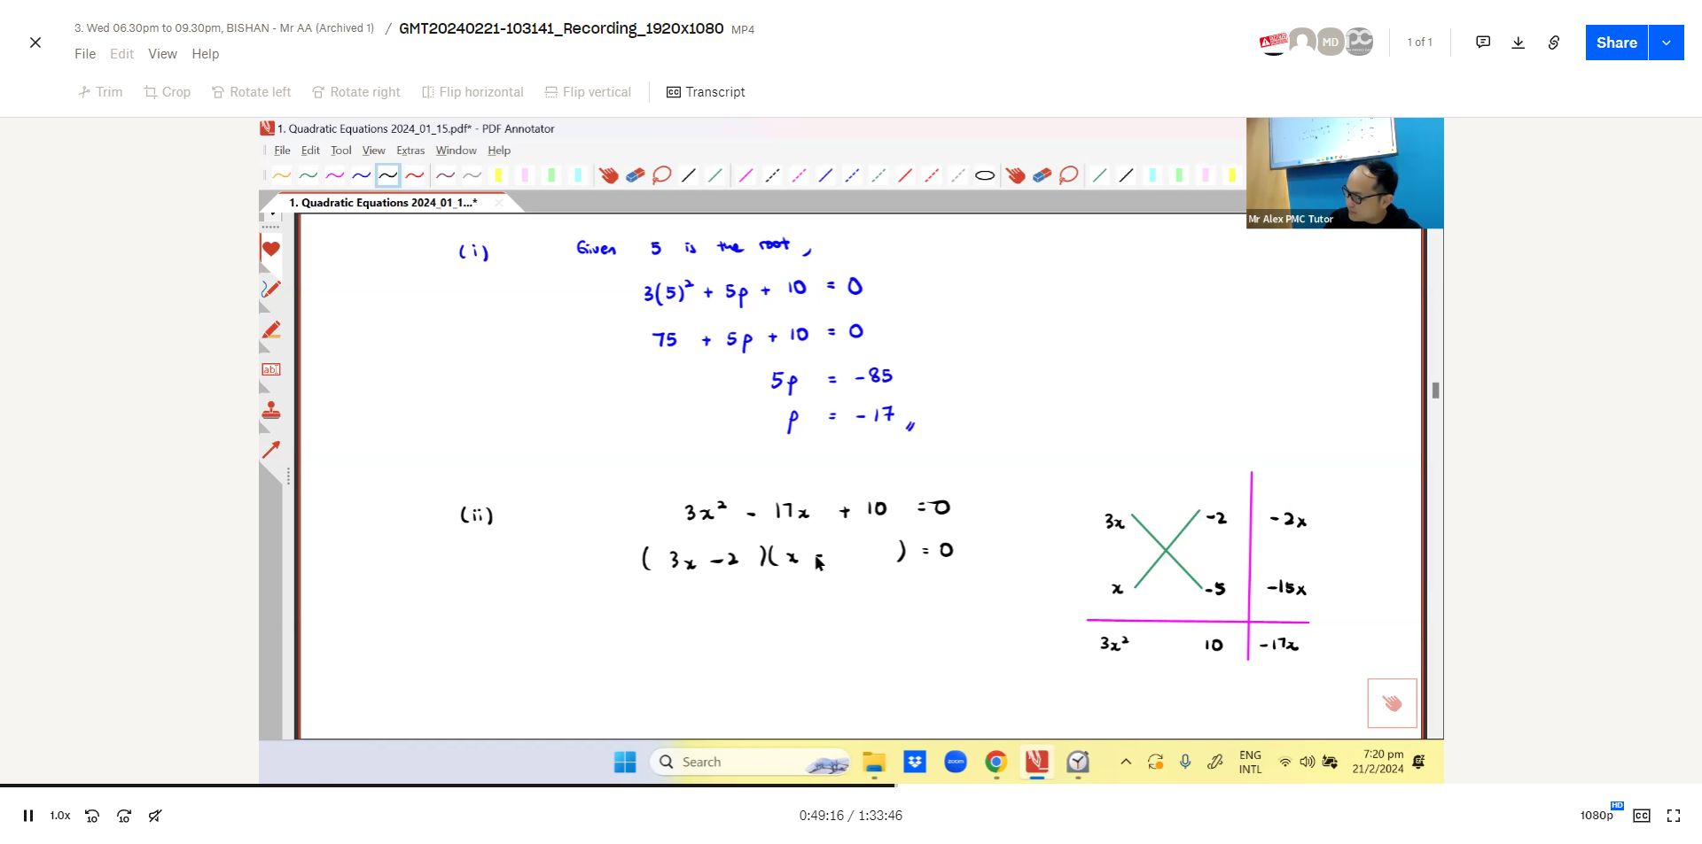The height and width of the screenshot is (844, 1702).
Task: Switch to the Quadratic Equations 2024 tab
Action: click(381, 202)
